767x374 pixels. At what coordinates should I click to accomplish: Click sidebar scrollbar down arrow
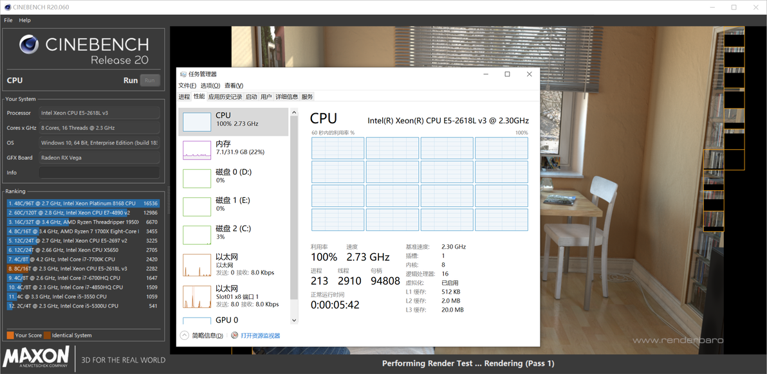(x=294, y=320)
